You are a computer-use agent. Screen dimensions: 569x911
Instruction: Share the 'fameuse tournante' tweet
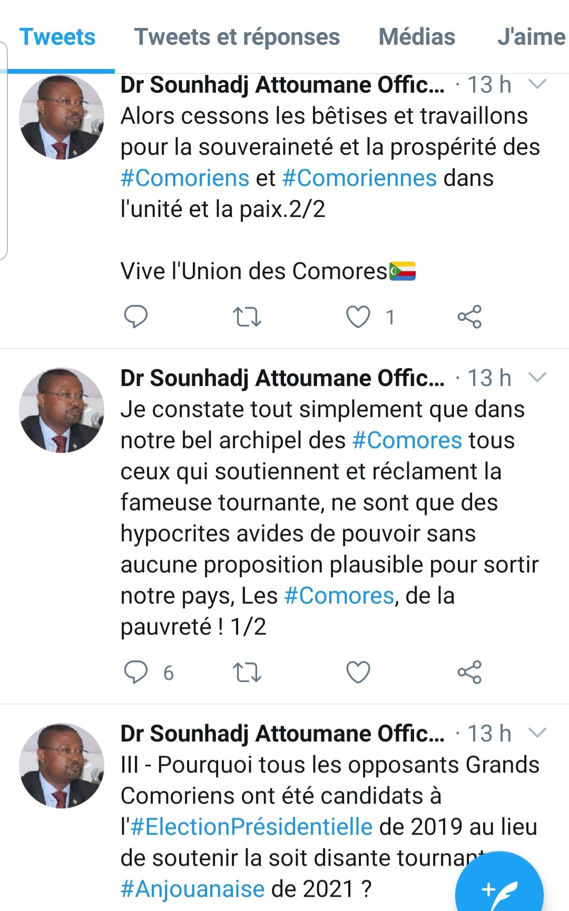point(469,672)
